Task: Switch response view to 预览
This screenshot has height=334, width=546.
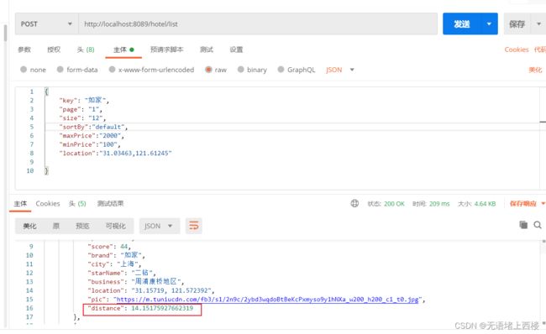Action: (82, 226)
